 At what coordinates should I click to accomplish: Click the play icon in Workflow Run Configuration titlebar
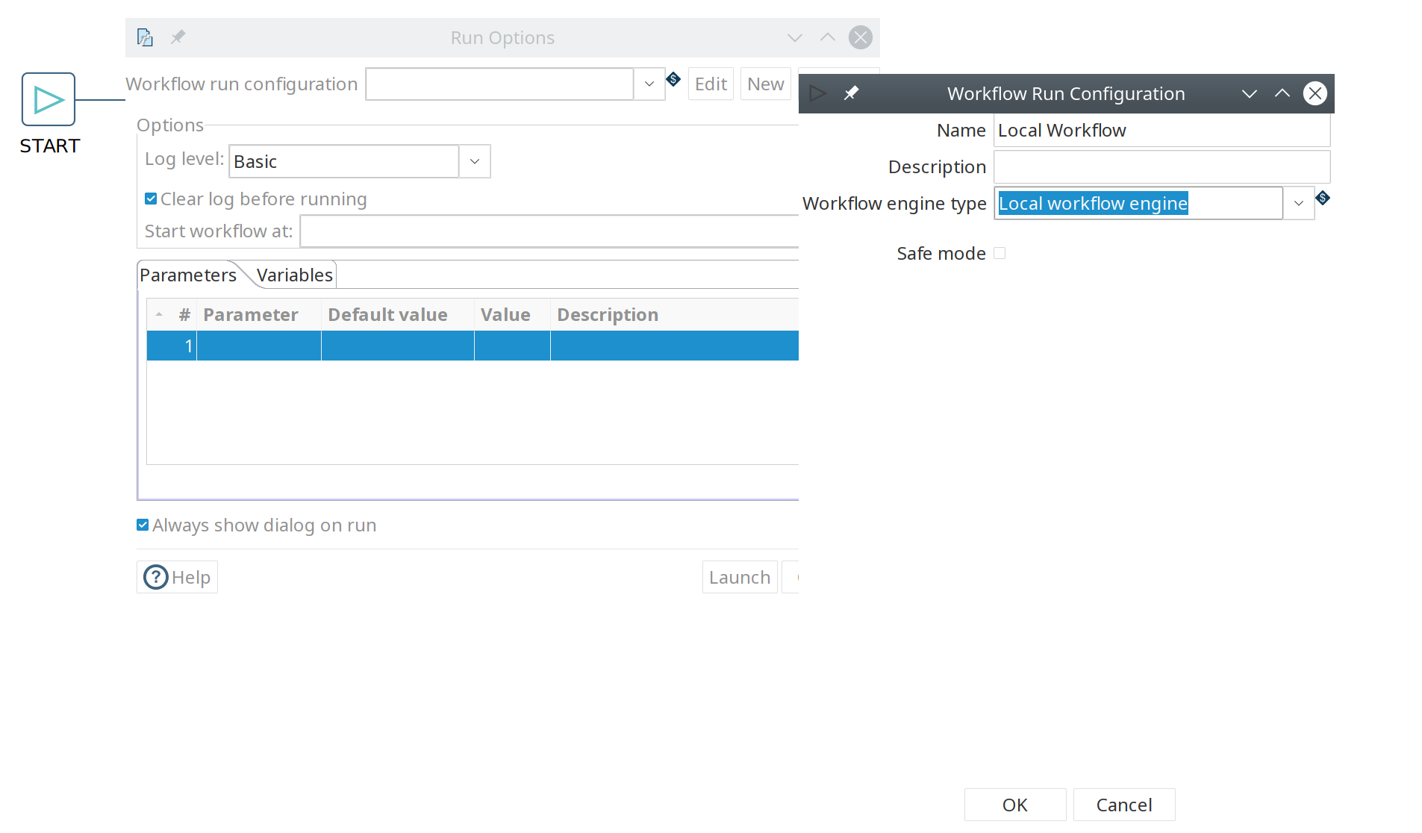point(817,93)
